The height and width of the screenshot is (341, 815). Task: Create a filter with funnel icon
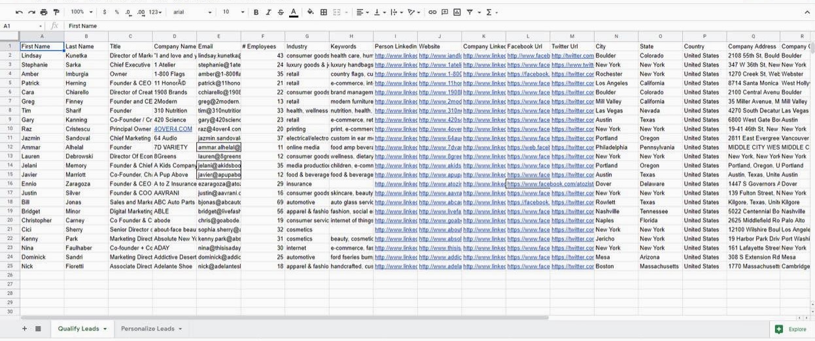coord(470,12)
